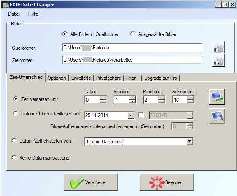Viewport: 237px width, 196px height.
Task: Switch to the Privatsphäre tab
Action: tap(109, 78)
